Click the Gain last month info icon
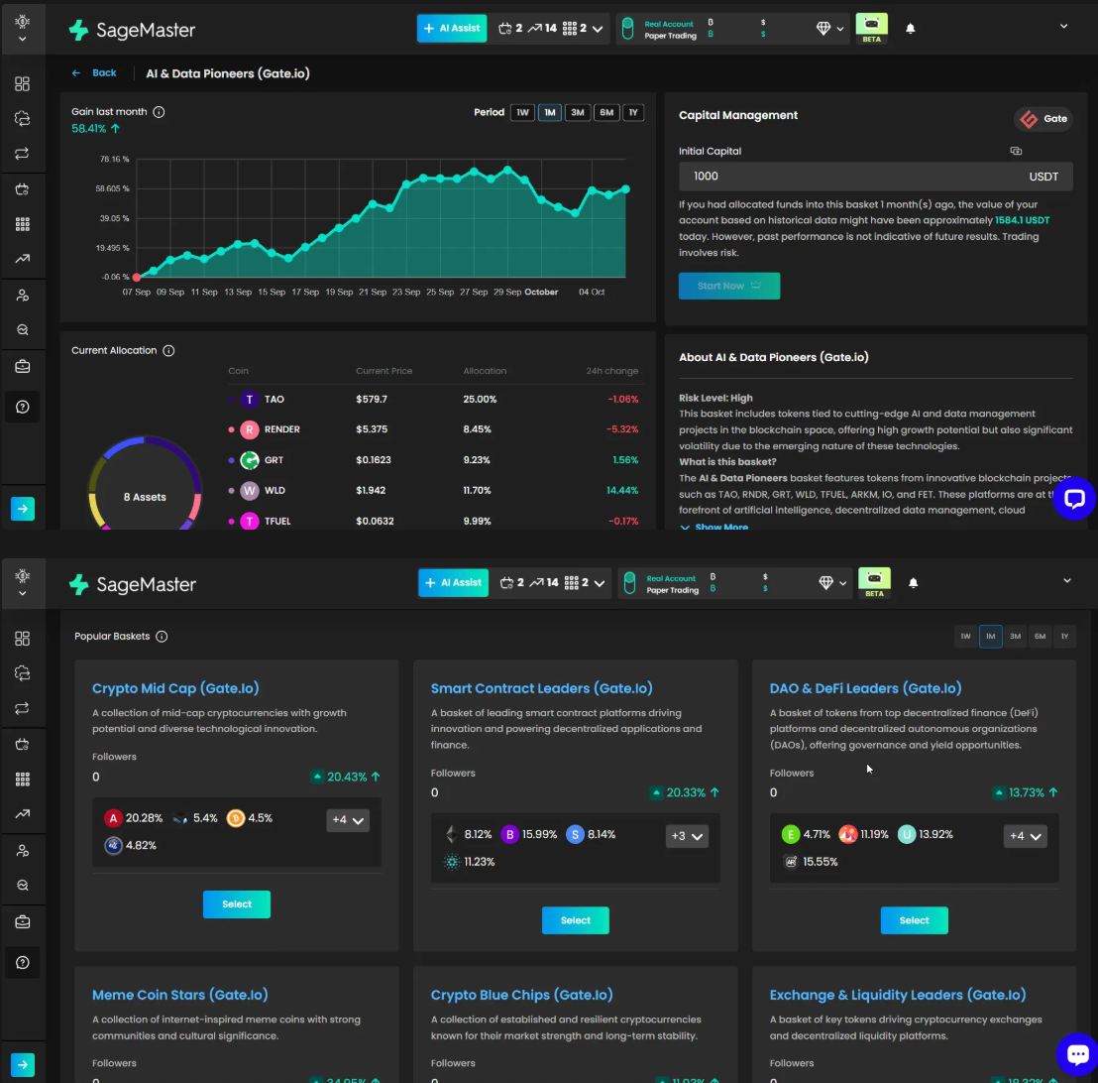The image size is (1098, 1083). pos(159,112)
